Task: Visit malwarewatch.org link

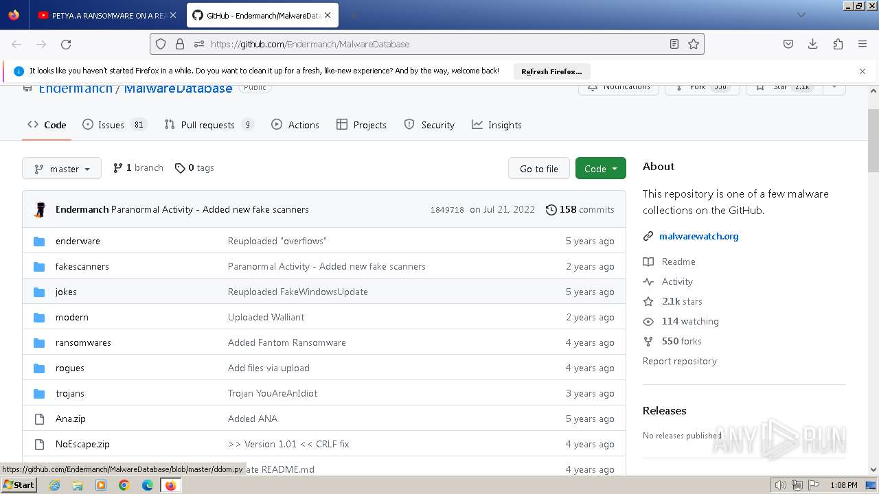Action: point(699,236)
